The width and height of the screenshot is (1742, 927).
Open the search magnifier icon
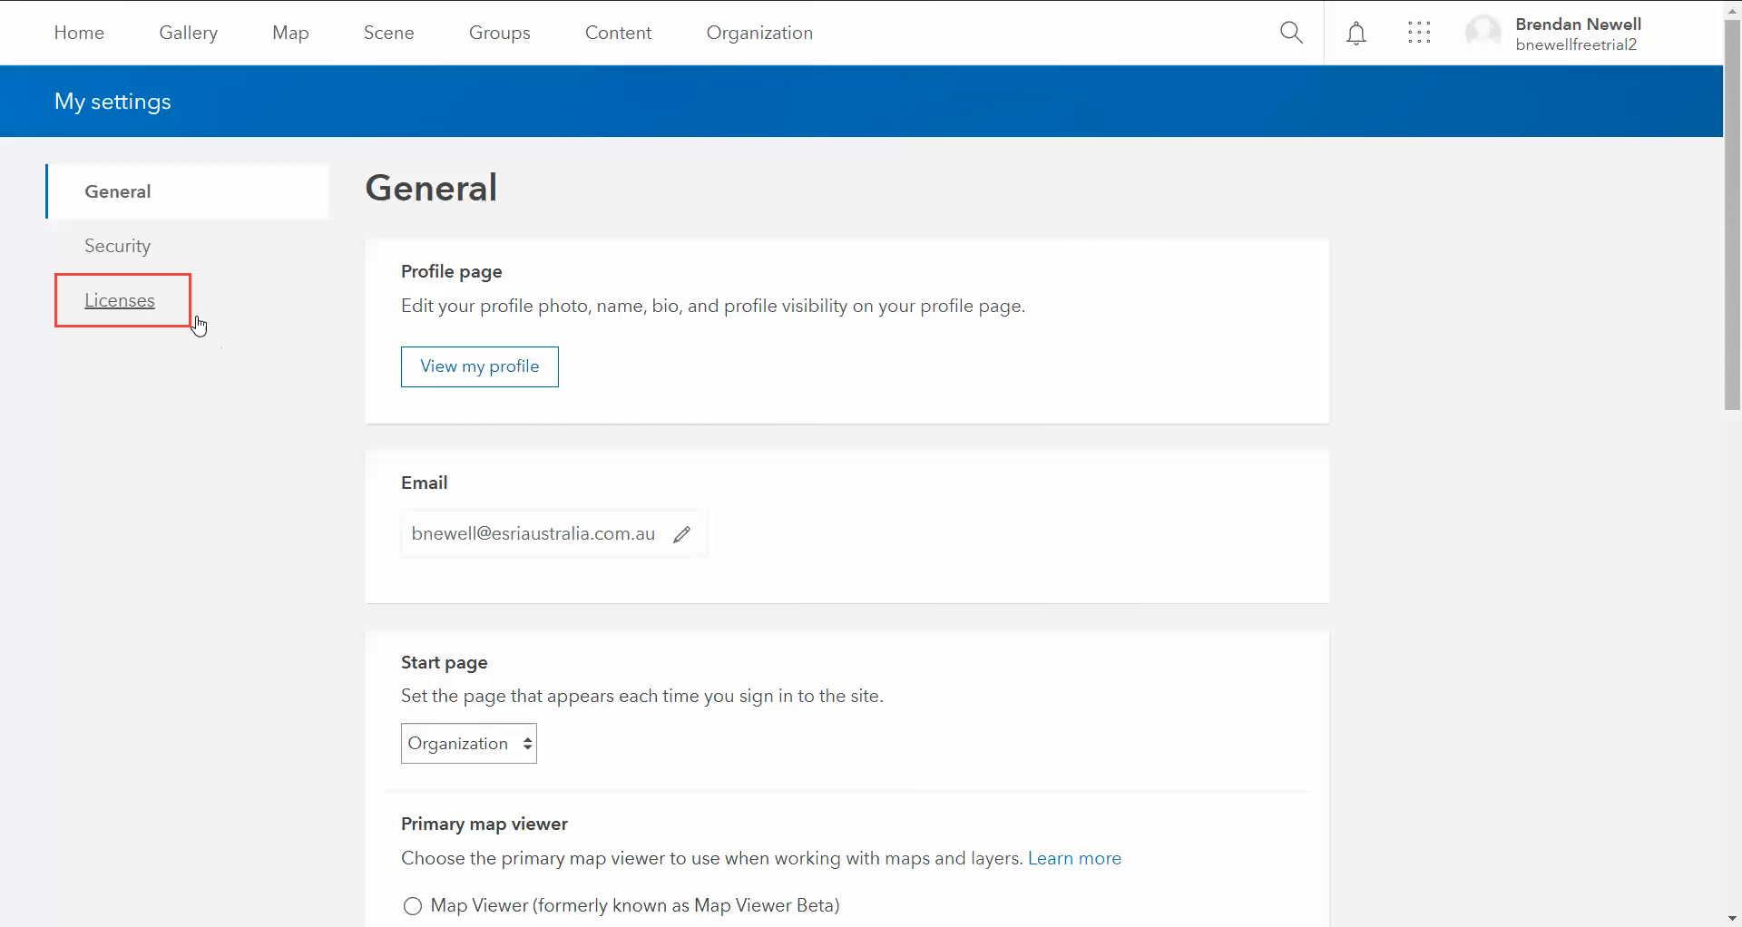1291,33
